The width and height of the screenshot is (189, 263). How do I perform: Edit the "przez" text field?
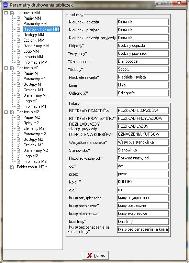[x=143, y=174]
